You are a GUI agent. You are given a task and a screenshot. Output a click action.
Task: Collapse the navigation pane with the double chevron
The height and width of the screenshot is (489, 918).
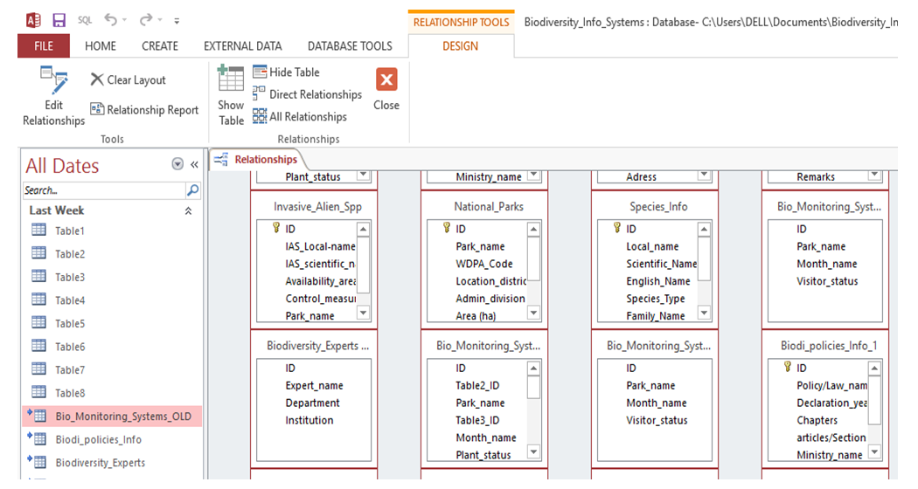(194, 165)
